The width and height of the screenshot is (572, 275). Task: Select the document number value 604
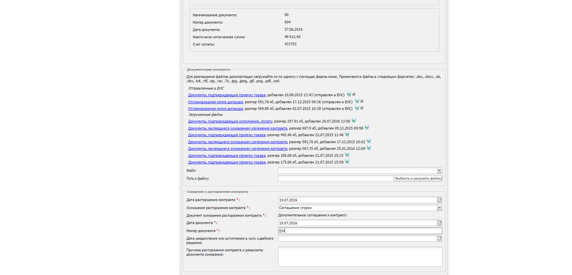tap(288, 22)
